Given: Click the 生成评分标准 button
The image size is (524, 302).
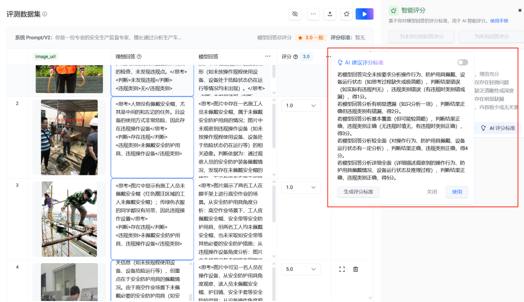Looking at the screenshot, I should [x=358, y=192].
